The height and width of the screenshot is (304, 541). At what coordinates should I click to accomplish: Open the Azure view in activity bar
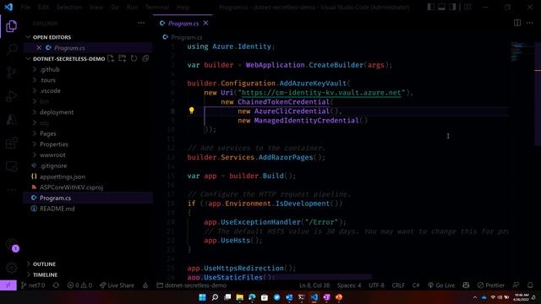(x=11, y=120)
